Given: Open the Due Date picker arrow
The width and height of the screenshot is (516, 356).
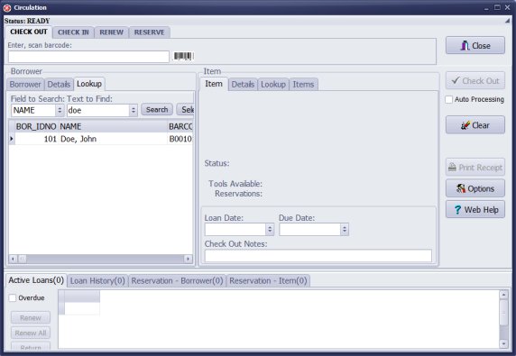Looking at the screenshot, I should pyautogui.click(x=345, y=229).
